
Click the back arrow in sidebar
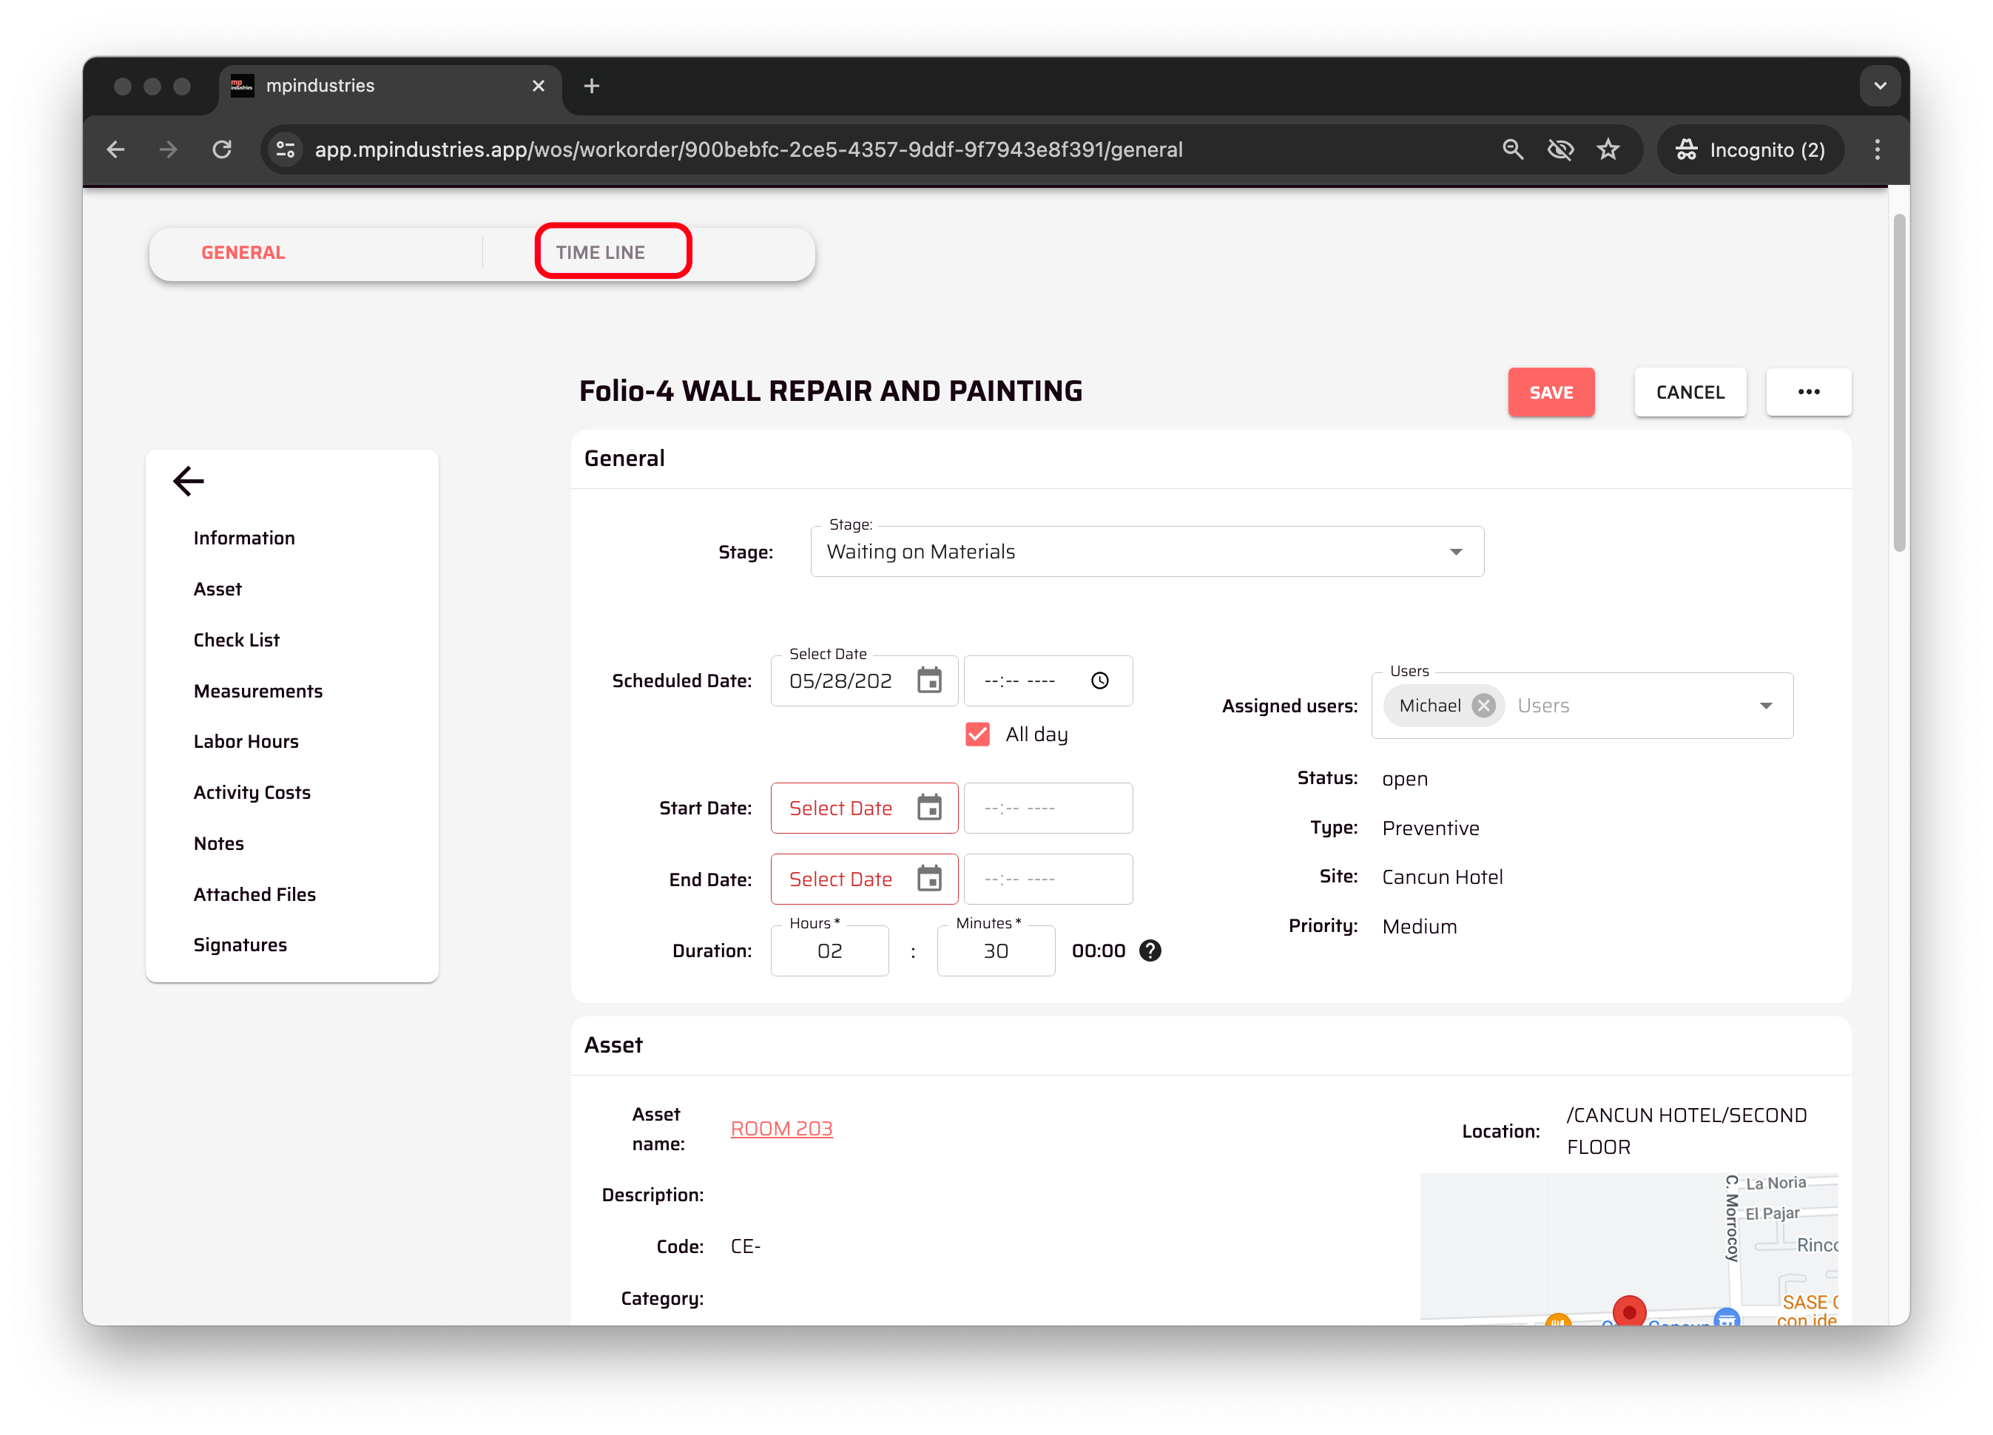(x=188, y=481)
